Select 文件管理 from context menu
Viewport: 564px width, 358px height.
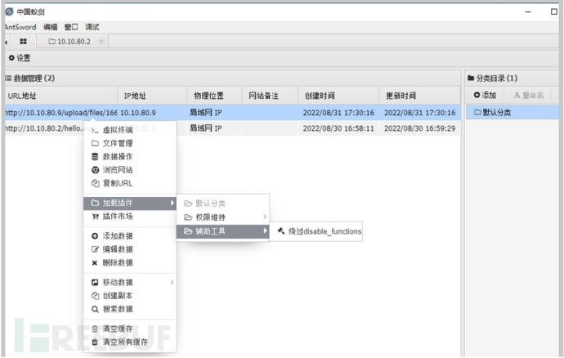click(130, 143)
